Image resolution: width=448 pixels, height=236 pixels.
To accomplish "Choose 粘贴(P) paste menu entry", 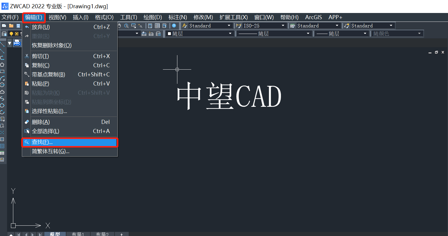I will point(70,84).
